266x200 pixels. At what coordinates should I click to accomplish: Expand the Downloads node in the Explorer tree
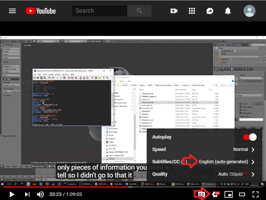pyautogui.click(x=104, y=132)
